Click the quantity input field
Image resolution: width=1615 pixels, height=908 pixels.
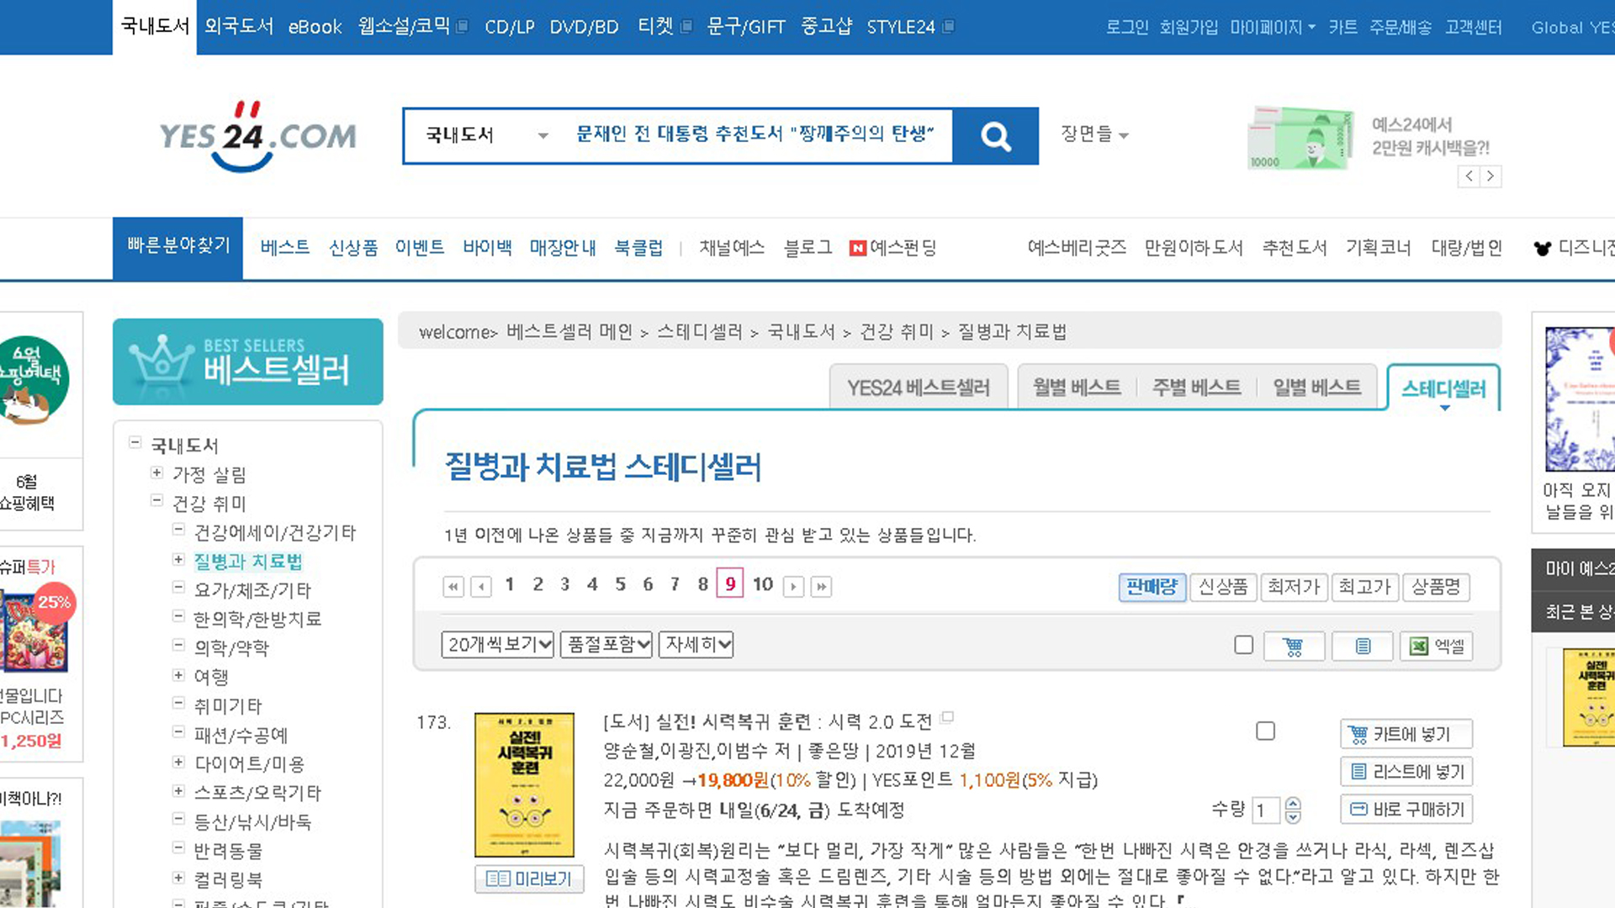click(x=1266, y=810)
